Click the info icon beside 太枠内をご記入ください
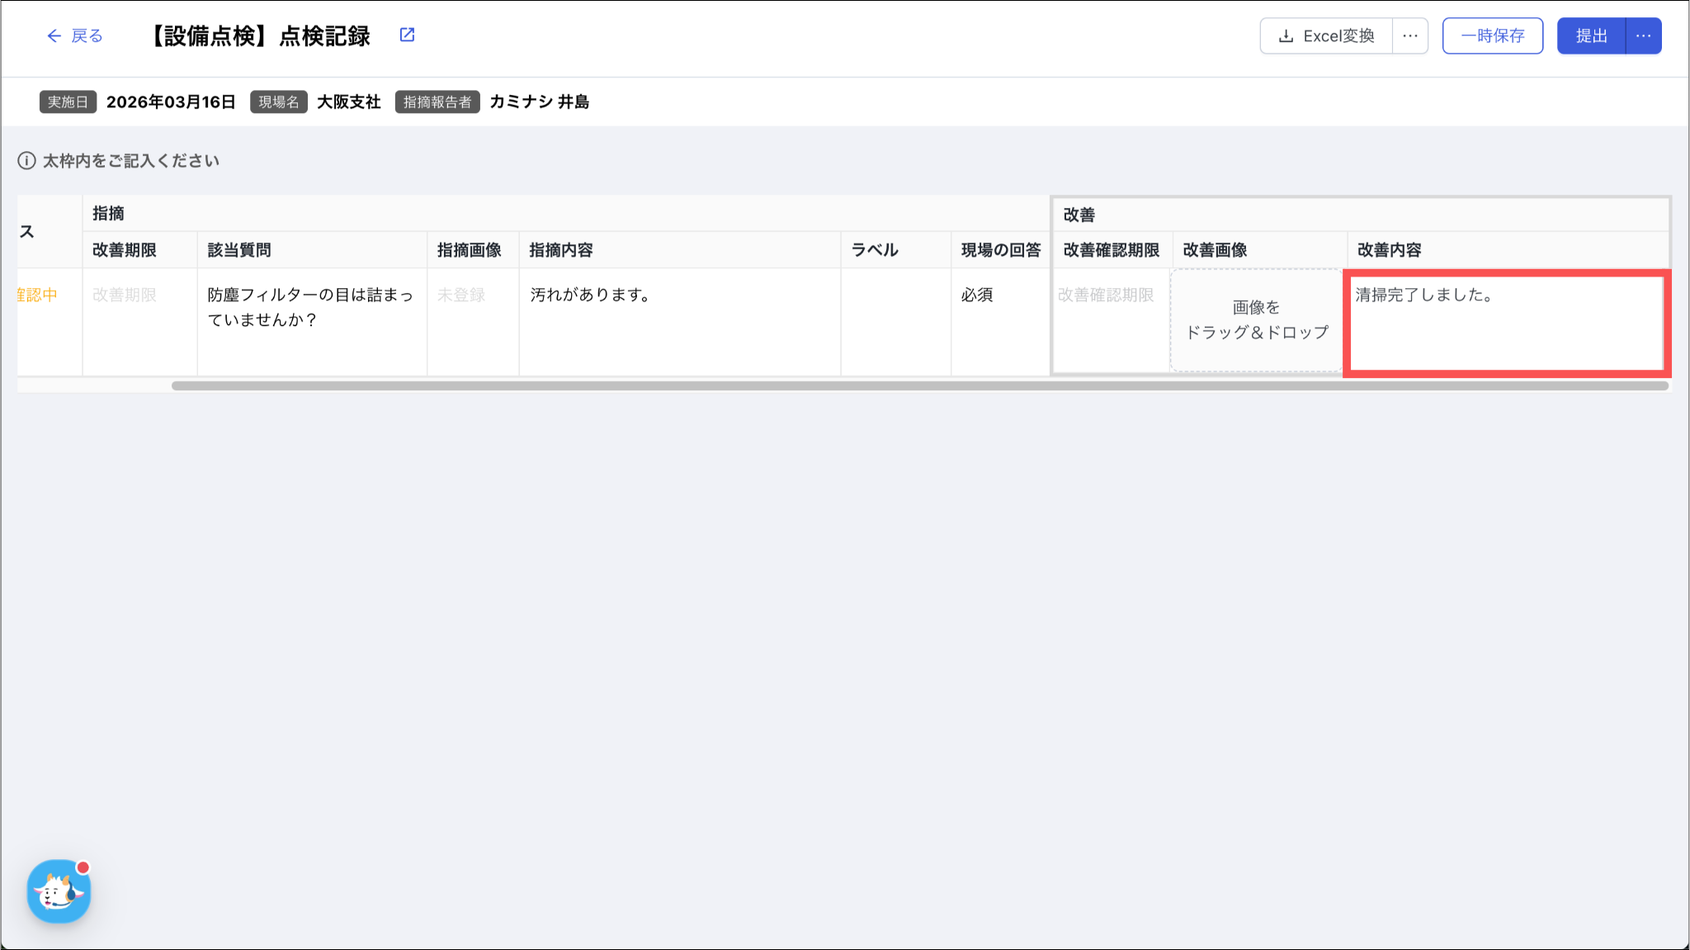This screenshot has width=1690, height=950. (x=26, y=161)
